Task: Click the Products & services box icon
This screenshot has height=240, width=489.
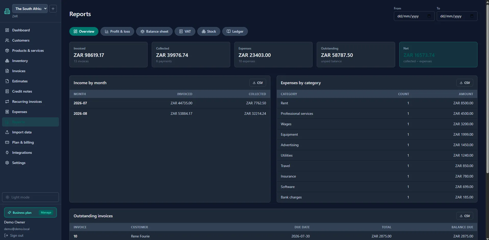Action: point(7,50)
